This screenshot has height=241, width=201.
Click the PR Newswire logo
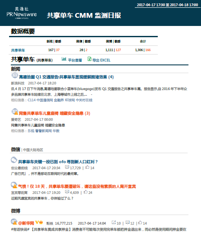pyautogui.click(x=22, y=13)
